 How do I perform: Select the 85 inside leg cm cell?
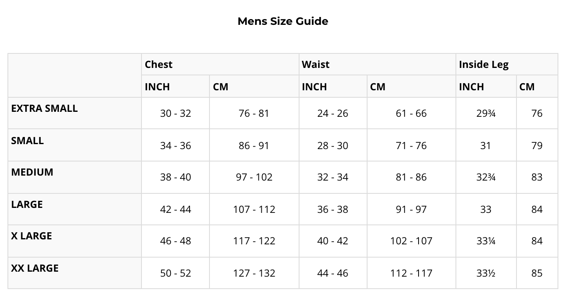(537, 273)
